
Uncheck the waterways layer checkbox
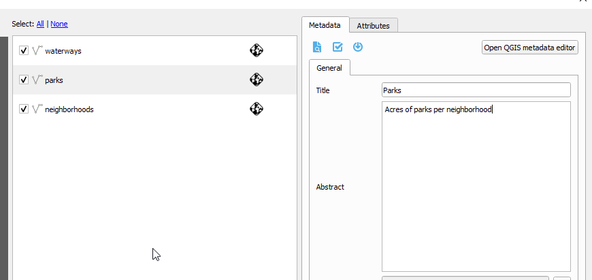click(24, 51)
